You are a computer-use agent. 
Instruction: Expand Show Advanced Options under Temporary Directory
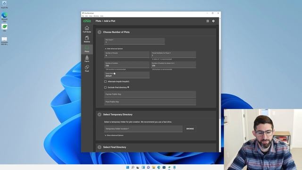[114, 136]
